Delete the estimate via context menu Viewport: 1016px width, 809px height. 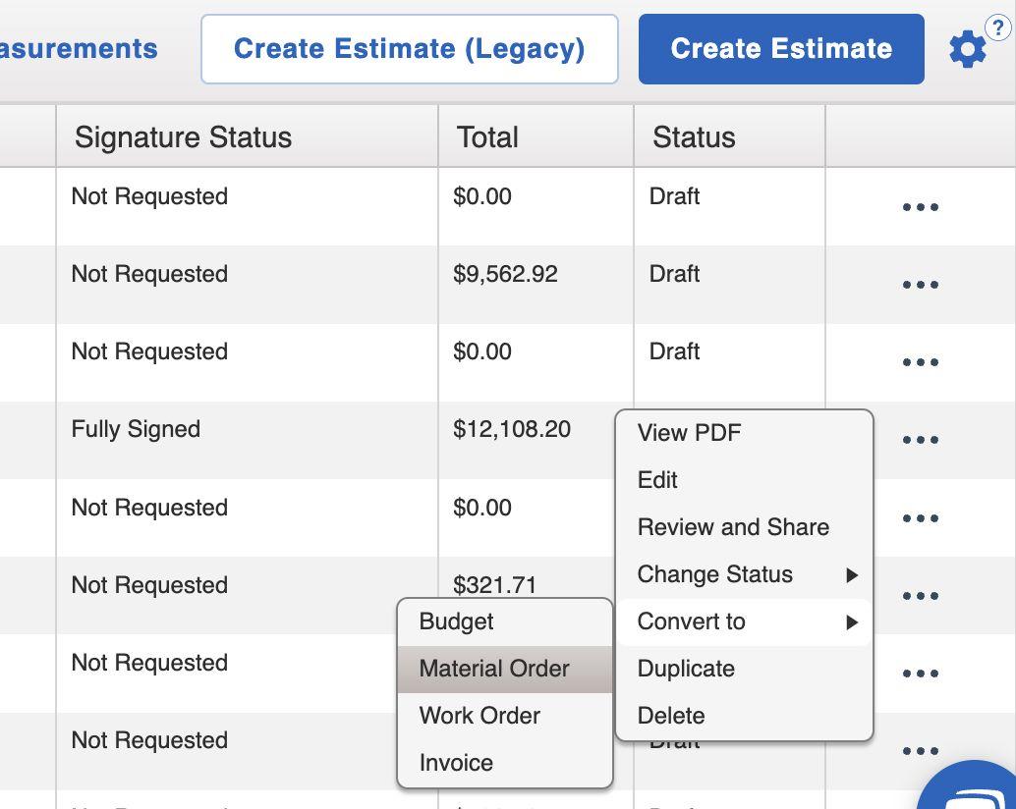671,716
